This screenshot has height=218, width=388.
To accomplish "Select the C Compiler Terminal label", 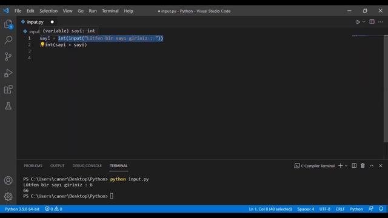I will [x=318, y=166].
